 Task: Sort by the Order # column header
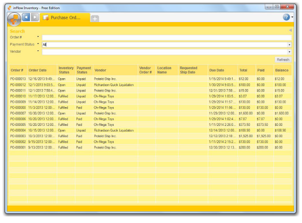coord(18,70)
